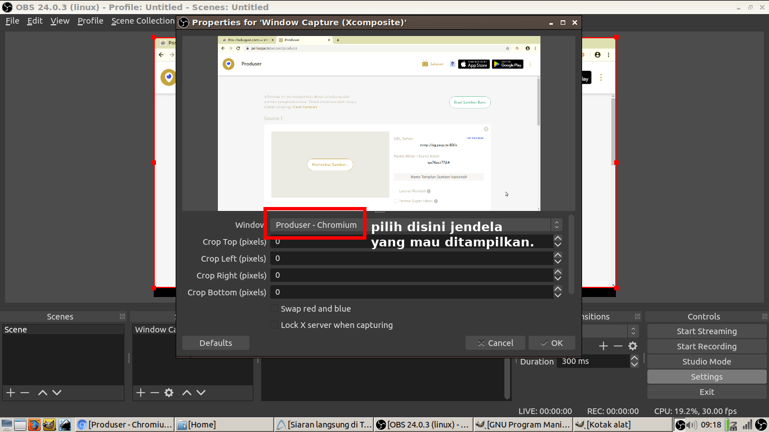The height and width of the screenshot is (432, 769).
Task: Select Scene in the Scenes list
Action: tap(63, 330)
